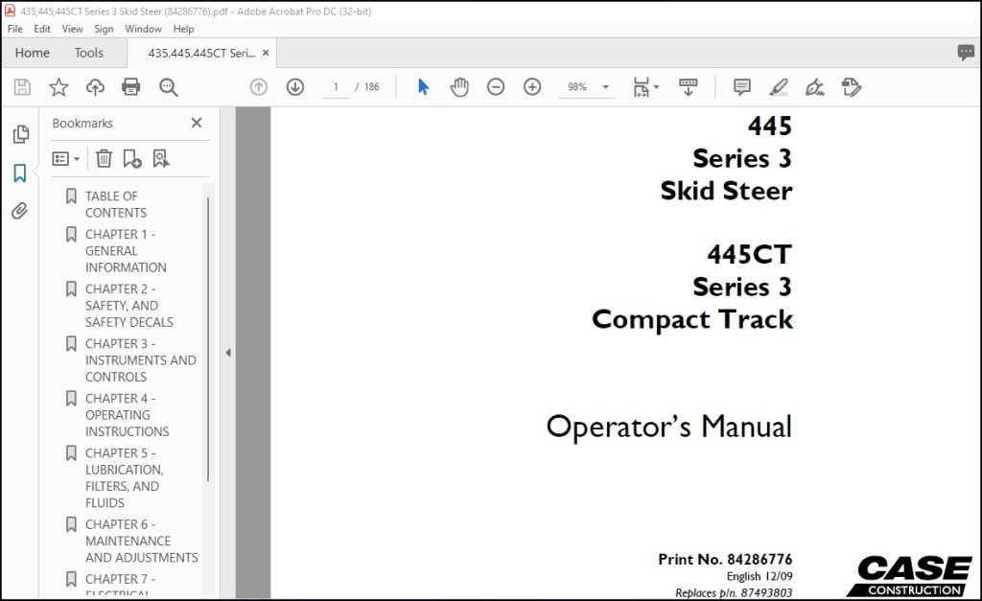Add a new bookmark icon
Screen dimensions: 982x601
tap(132, 159)
